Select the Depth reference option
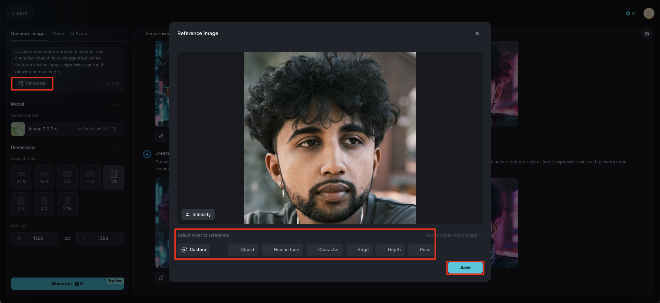This screenshot has width=660, height=303. 390,250
